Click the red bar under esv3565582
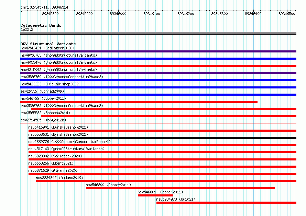 tap(169, 116)
